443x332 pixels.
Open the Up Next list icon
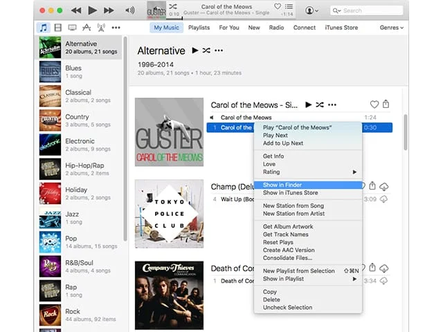click(289, 6)
